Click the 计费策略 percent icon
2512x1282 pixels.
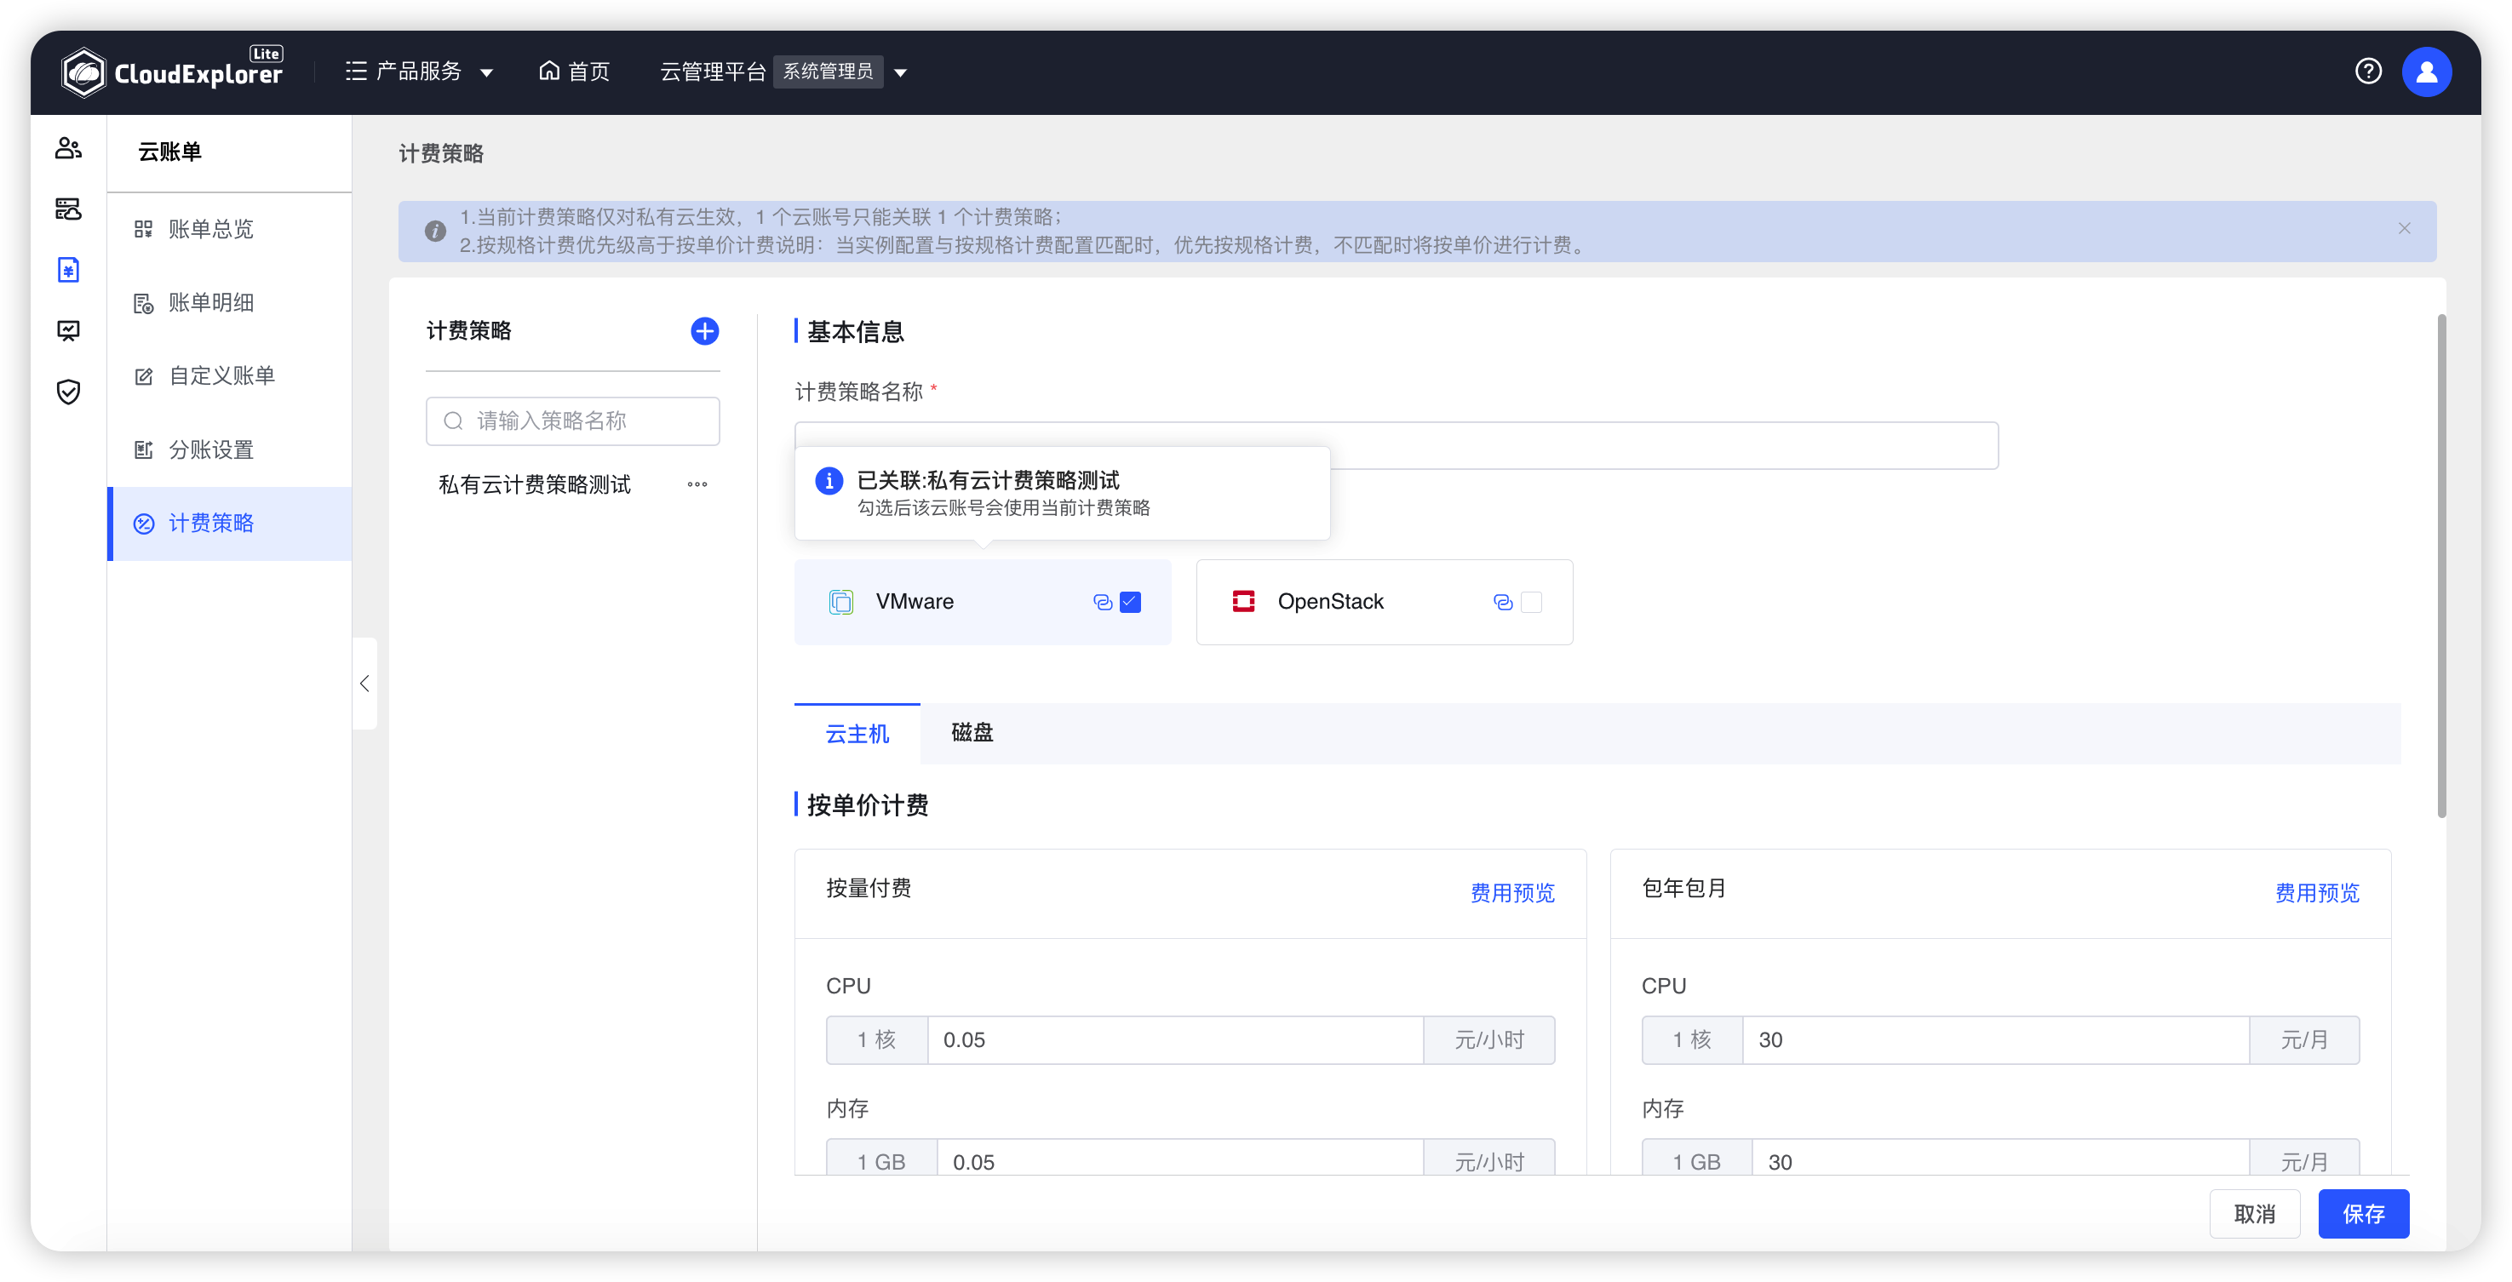click(x=143, y=524)
